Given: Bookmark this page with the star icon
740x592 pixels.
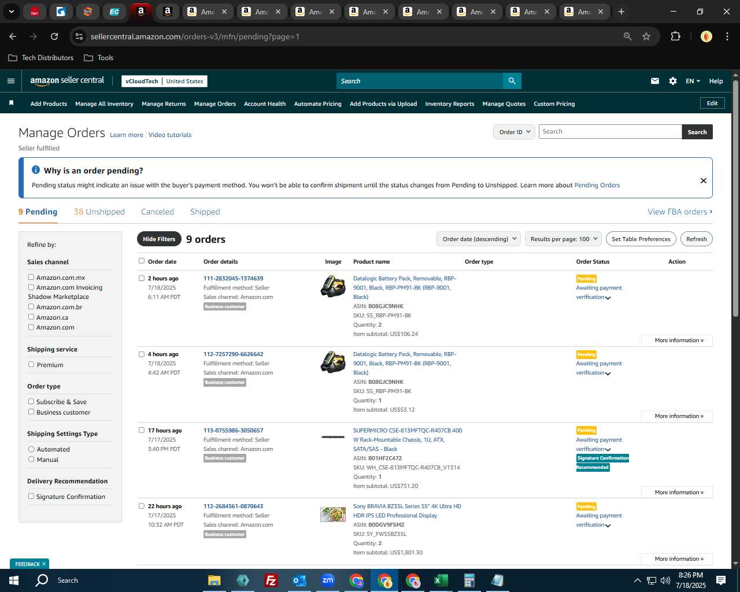Looking at the screenshot, I should pos(646,36).
